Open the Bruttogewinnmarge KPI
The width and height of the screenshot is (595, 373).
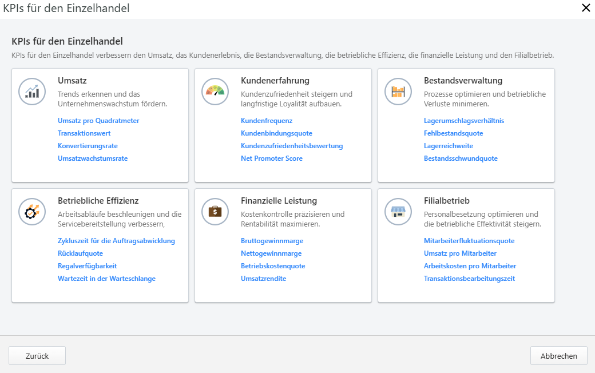[x=272, y=240]
